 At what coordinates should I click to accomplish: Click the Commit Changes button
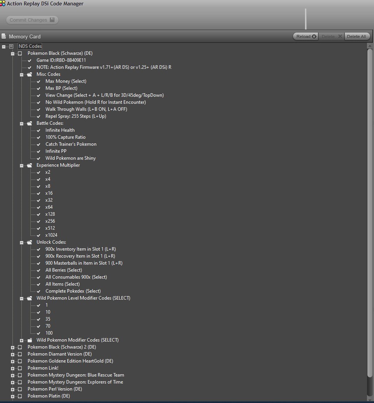(32, 20)
